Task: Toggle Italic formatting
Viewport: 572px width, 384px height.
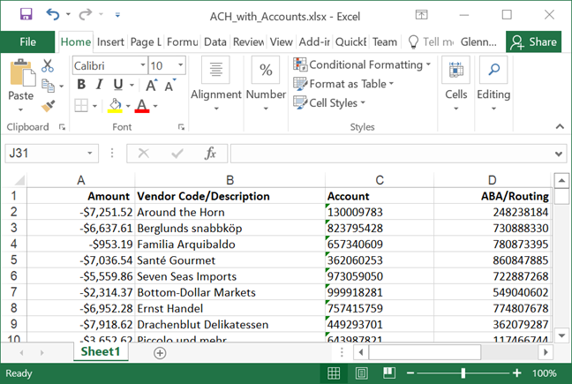Action: click(99, 85)
